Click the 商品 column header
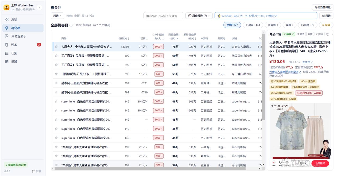The image size is (338, 176). coord(64,39)
